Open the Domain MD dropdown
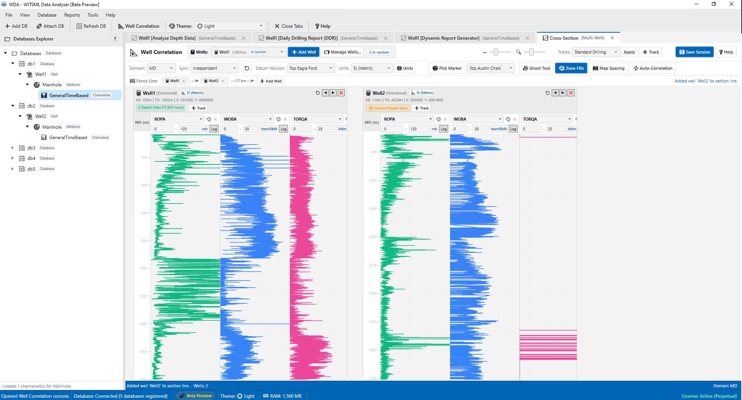Viewport: 742px width, 400px height. pyautogui.click(x=161, y=68)
